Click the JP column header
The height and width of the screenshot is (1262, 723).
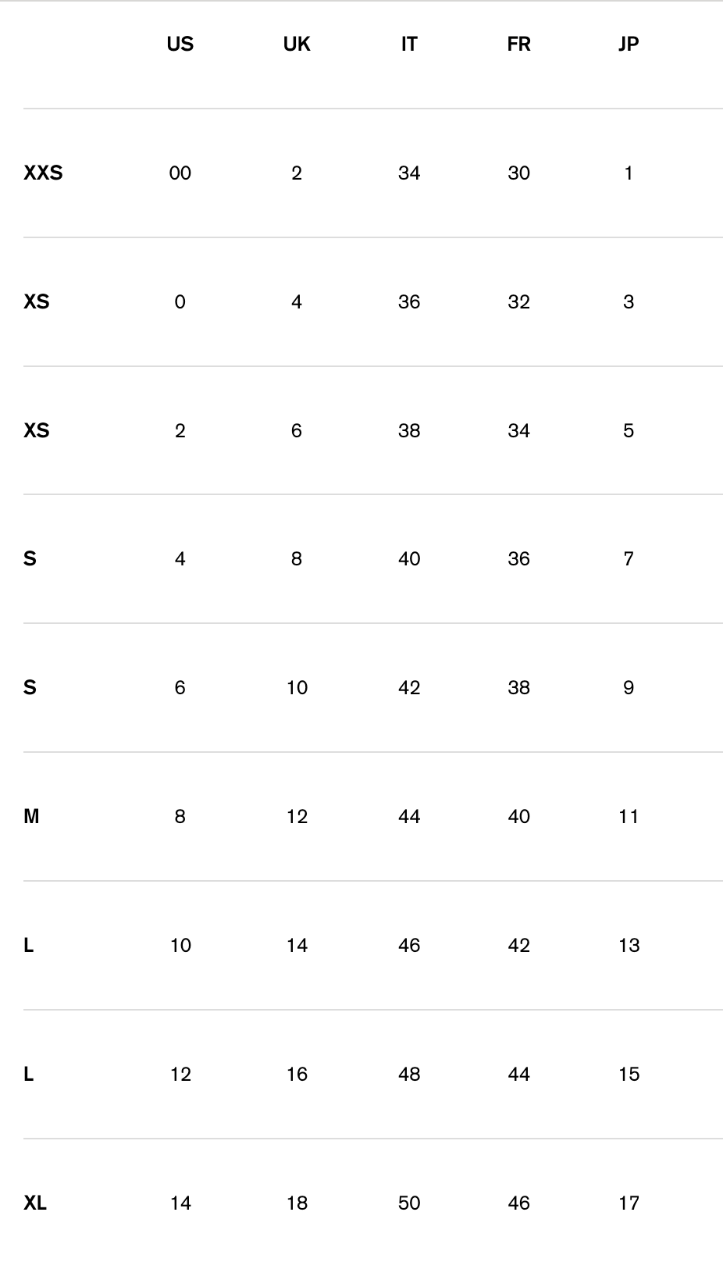click(629, 45)
